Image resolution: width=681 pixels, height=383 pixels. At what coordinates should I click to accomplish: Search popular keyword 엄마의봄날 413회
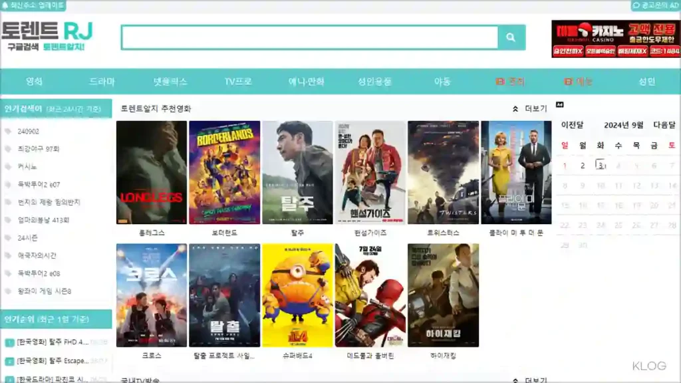(x=43, y=220)
